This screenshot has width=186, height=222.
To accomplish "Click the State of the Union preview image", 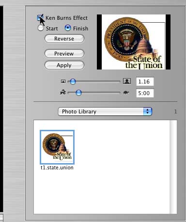I will (x=134, y=42).
